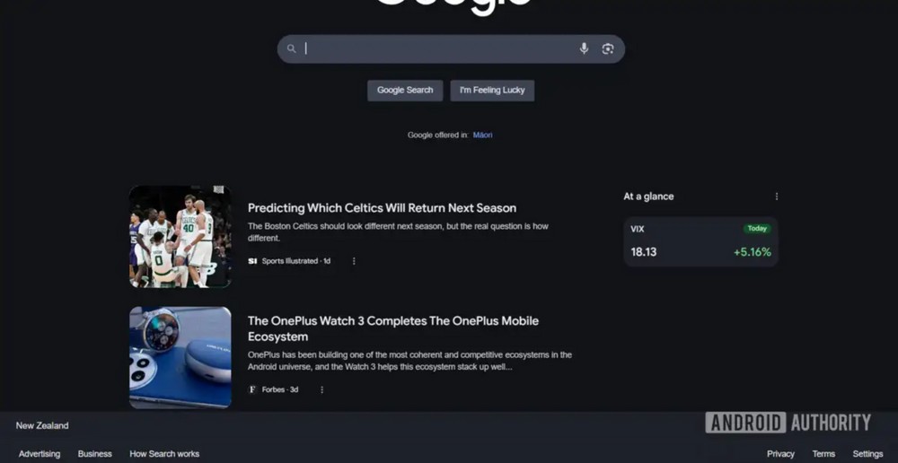This screenshot has width=898, height=463.
Task: Switch language via Māori link
Action: [483, 135]
